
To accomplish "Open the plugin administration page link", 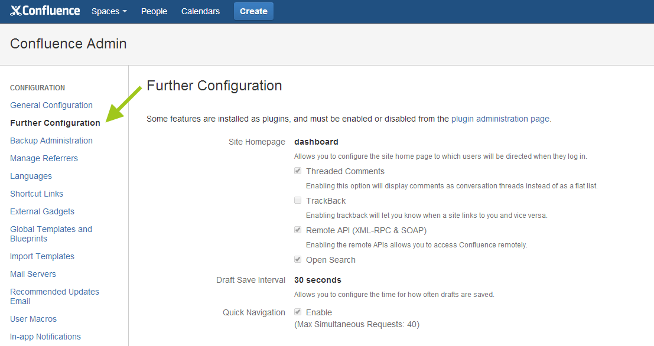I will [500, 119].
